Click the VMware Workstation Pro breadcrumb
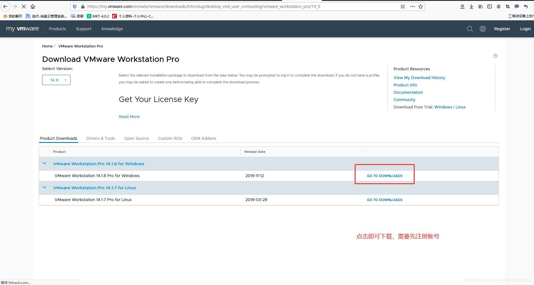The width and height of the screenshot is (534, 285). tap(81, 46)
